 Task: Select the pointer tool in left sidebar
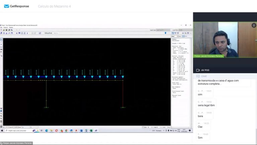click(1, 39)
